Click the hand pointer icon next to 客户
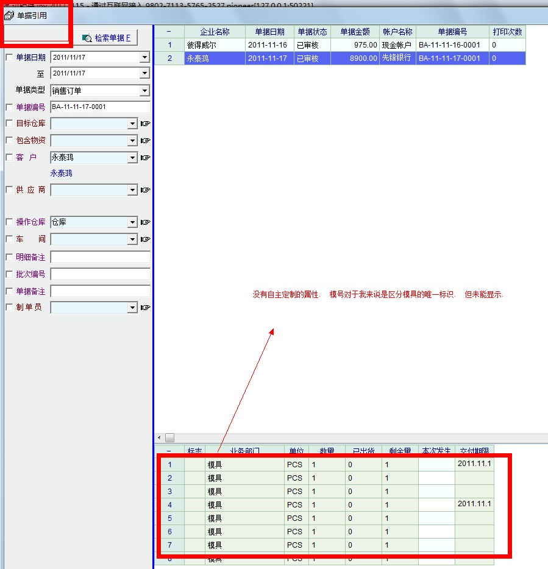Image resolution: width=548 pixels, height=569 pixels. [145, 158]
